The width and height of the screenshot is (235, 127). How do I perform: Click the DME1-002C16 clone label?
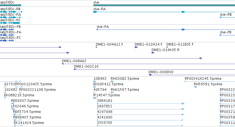[x=86, y=67]
